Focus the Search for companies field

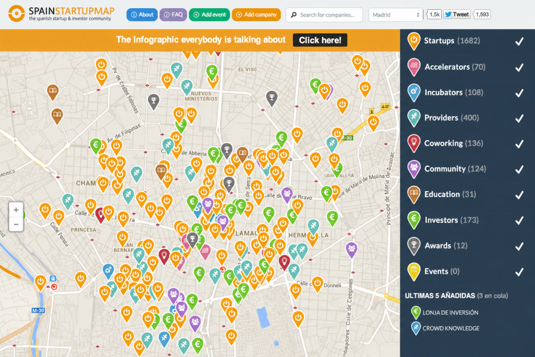pos(325,15)
